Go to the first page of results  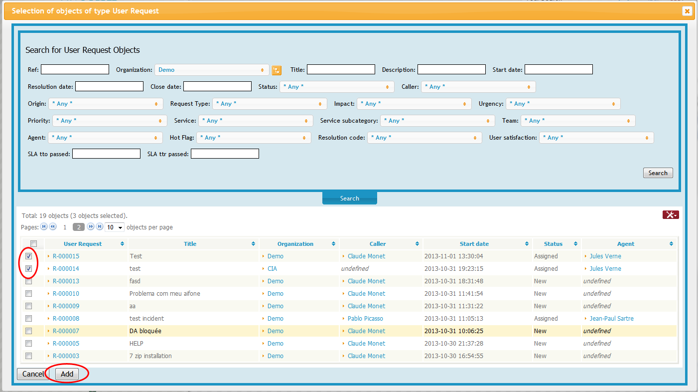[44, 226]
